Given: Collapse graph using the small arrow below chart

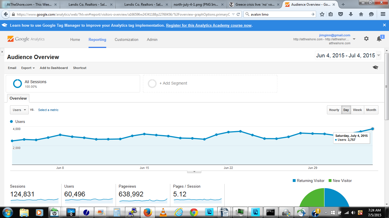Looking at the screenshot, I should pyautogui.click(x=194, y=171).
